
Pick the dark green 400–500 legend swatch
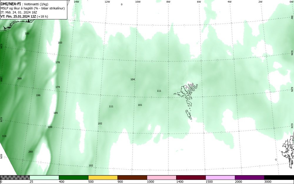[73, 178]
